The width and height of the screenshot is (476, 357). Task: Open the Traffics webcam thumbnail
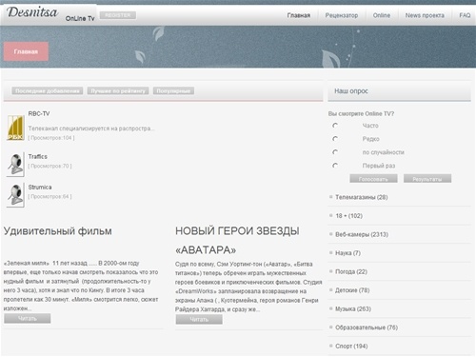[x=15, y=165]
